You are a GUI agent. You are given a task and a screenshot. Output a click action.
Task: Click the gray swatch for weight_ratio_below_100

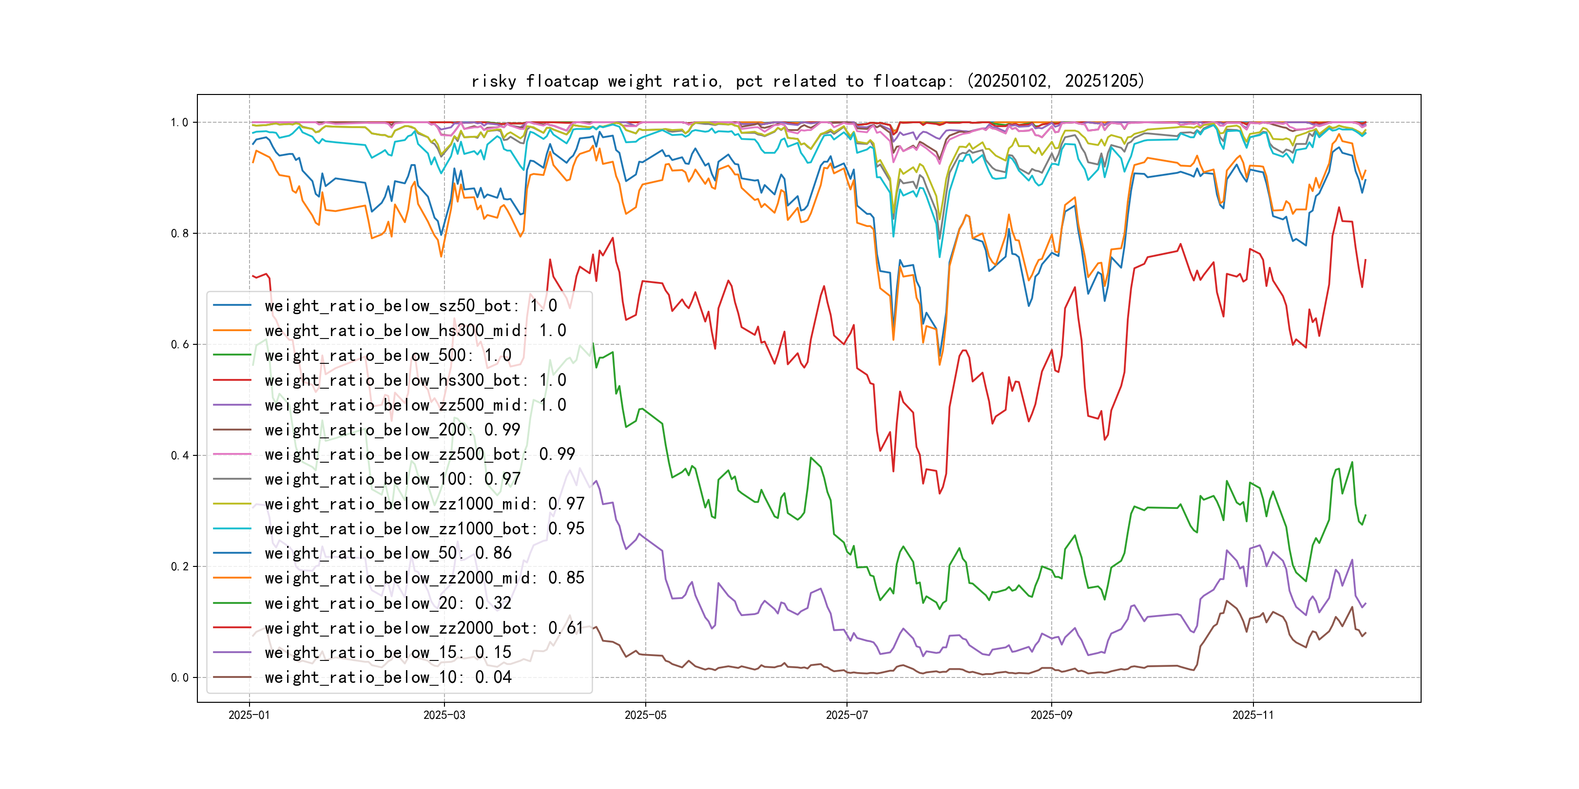tap(231, 479)
